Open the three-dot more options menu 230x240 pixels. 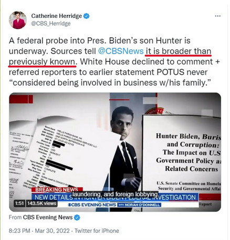(217, 16)
